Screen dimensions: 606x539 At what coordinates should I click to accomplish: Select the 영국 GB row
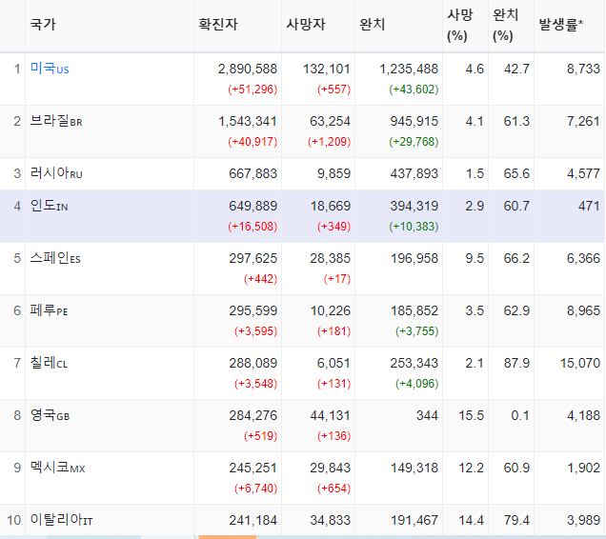pyautogui.click(x=303, y=426)
